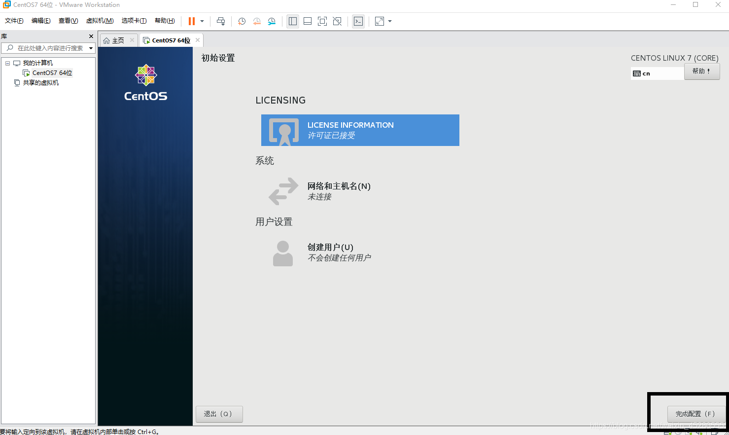This screenshot has width=729, height=435.
Task: Open stretch guest dropdown arrow
Action: (x=390, y=21)
